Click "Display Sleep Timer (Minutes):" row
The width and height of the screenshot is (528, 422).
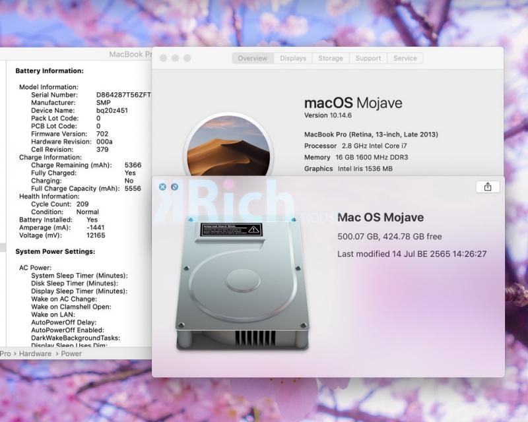(x=79, y=291)
